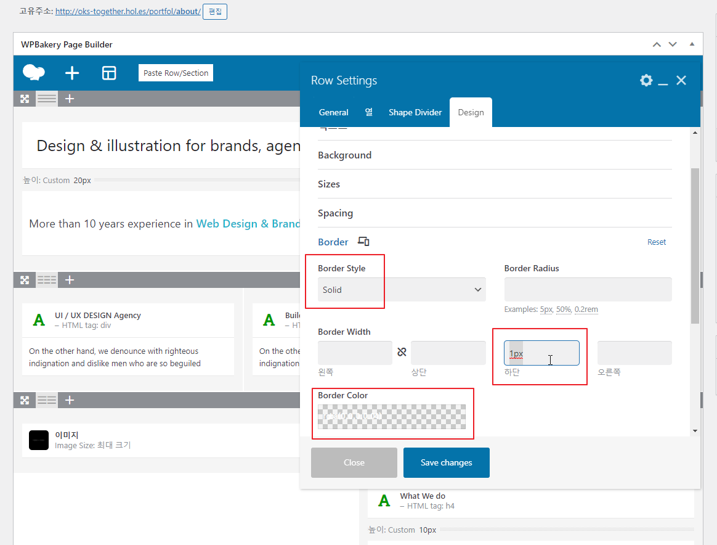Screen dimensions: 717x545
Task: Click the 하단 border width field
Action: point(541,353)
